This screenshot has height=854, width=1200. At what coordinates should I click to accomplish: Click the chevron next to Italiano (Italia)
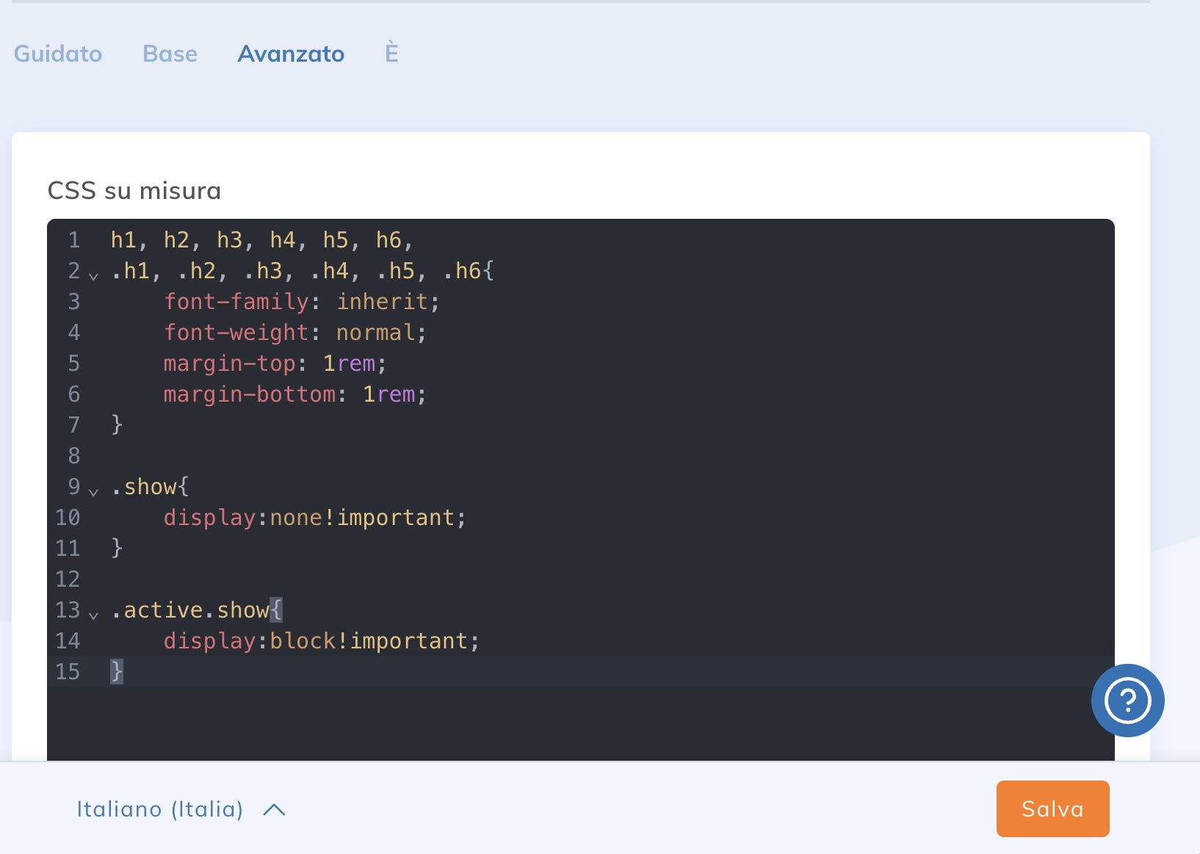[274, 810]
